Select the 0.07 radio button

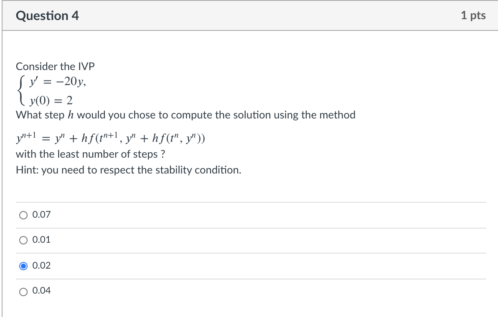click(23, 215)
